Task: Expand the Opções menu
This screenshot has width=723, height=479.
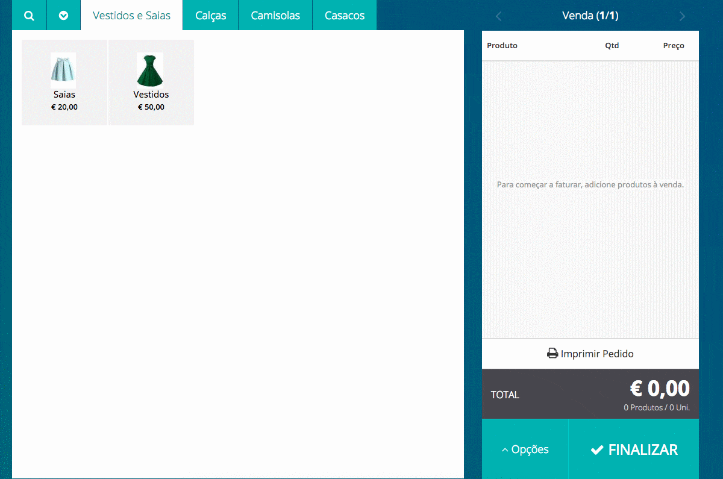Action: [525, 449]
